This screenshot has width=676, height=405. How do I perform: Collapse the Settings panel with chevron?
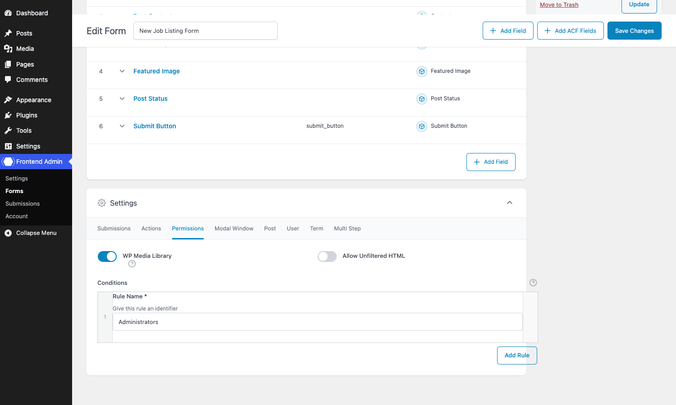pos(510,202)
